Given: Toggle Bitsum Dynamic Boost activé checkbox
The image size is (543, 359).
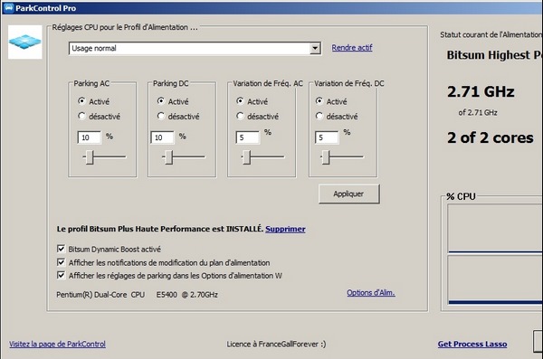Looking at the screenshot, I should pos(61,249).
